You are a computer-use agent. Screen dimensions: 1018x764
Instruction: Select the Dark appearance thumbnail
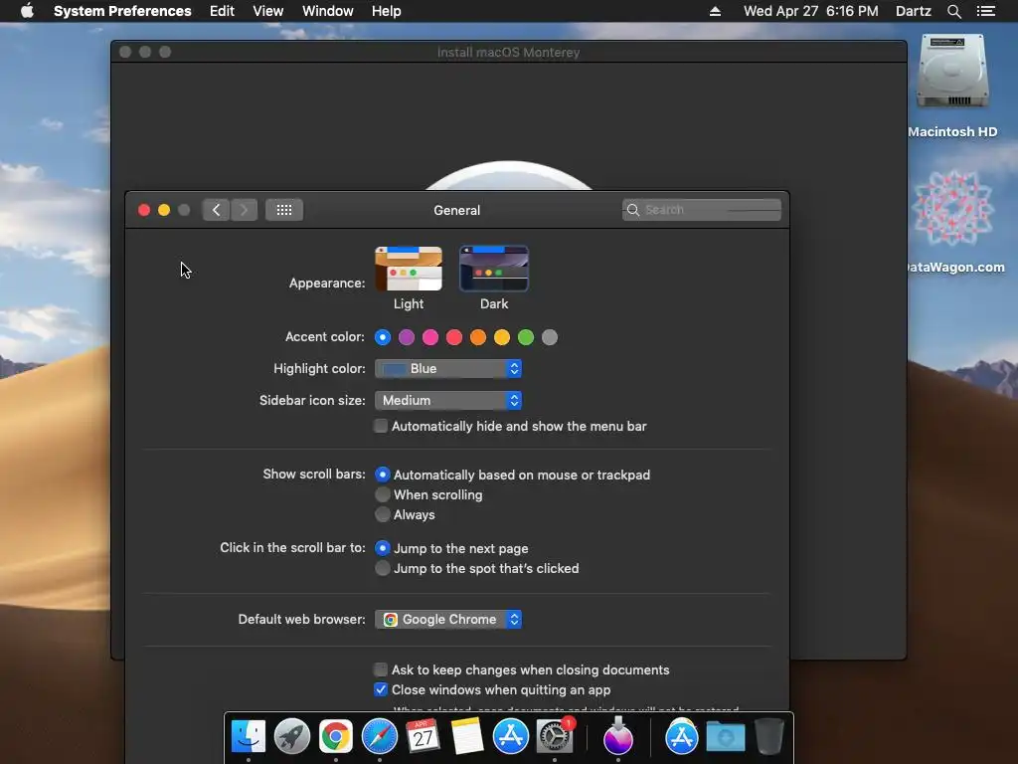[494, 269]
